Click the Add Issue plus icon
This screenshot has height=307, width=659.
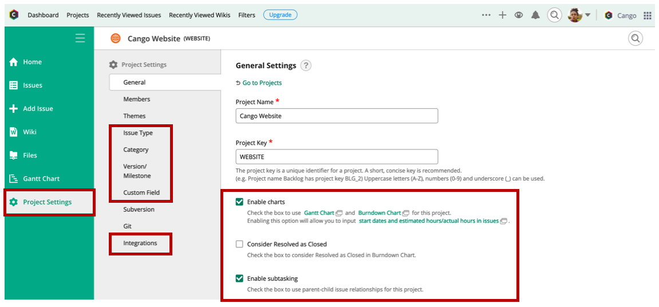14,108
